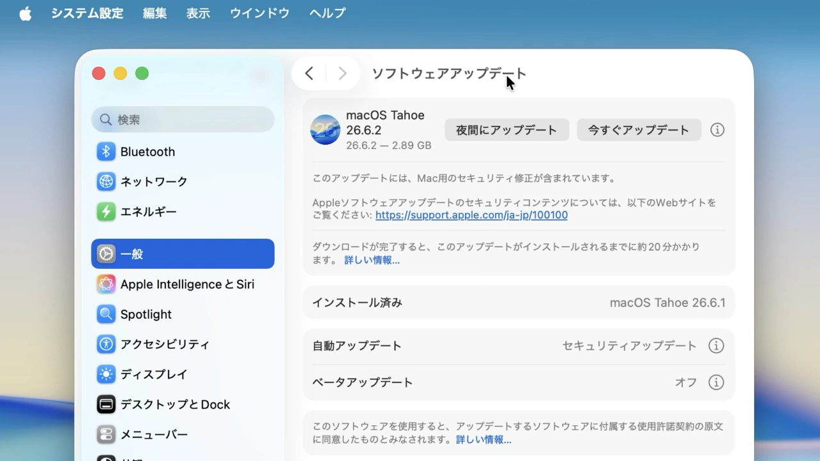Open the Apple menu logo
Screen dimensions: 820x461
point(26,13)
